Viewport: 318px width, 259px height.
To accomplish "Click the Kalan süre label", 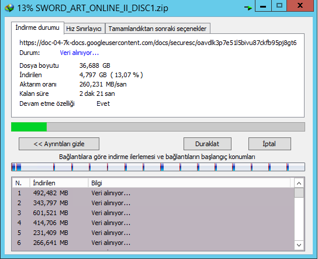I will (34, 94).
